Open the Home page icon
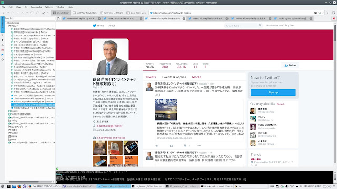This screenshot has width=337, height=189. click(44, 13)
